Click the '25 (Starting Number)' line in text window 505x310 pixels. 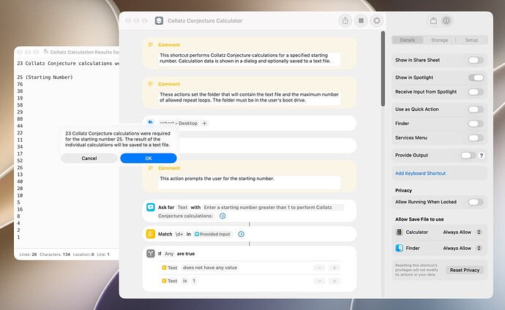45,77
